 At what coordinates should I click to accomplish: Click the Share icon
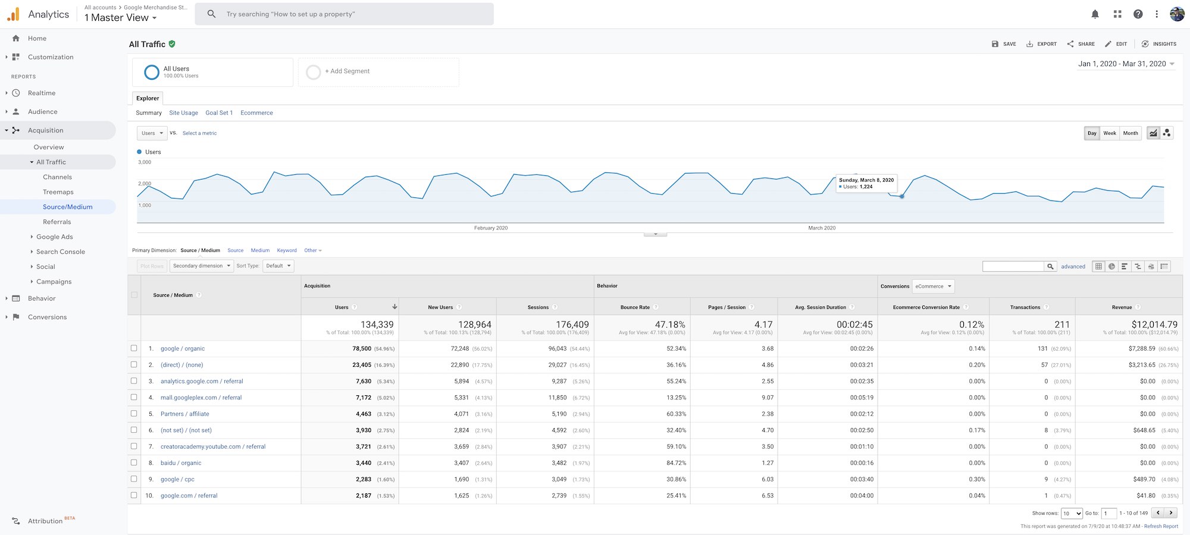1070,44
